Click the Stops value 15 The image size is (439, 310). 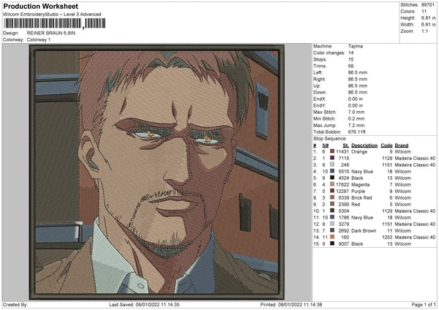pyautogui.click(x=350, y=59)
